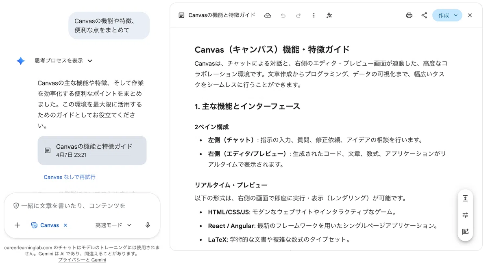Viewport: 488px width, 263px height.
Task: Open プライバシーと Gemini link
Action: coord(82,260)
